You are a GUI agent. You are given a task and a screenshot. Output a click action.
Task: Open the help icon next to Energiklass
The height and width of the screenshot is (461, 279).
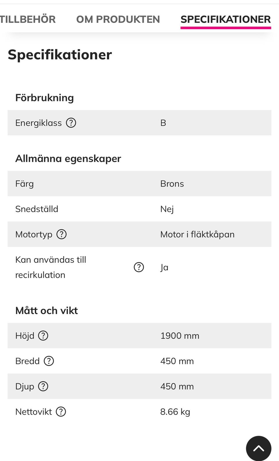(x=71, y=123)
